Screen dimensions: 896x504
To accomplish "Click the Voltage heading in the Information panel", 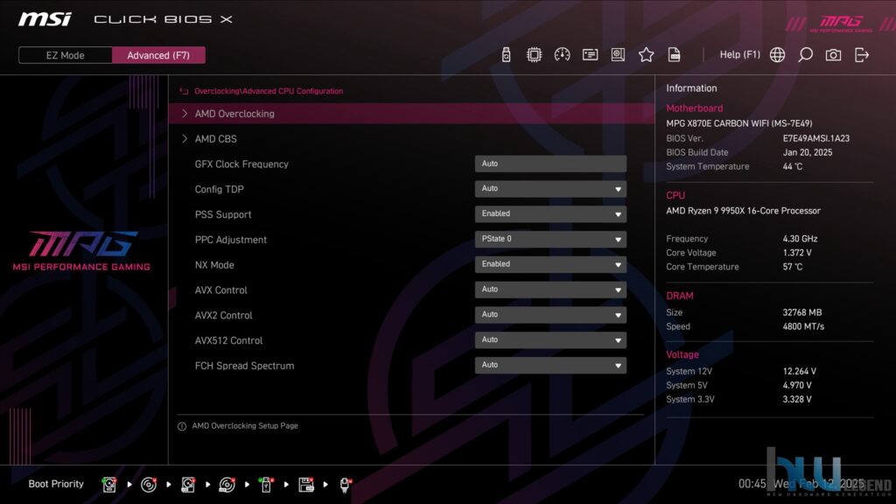I will (682, 355).
